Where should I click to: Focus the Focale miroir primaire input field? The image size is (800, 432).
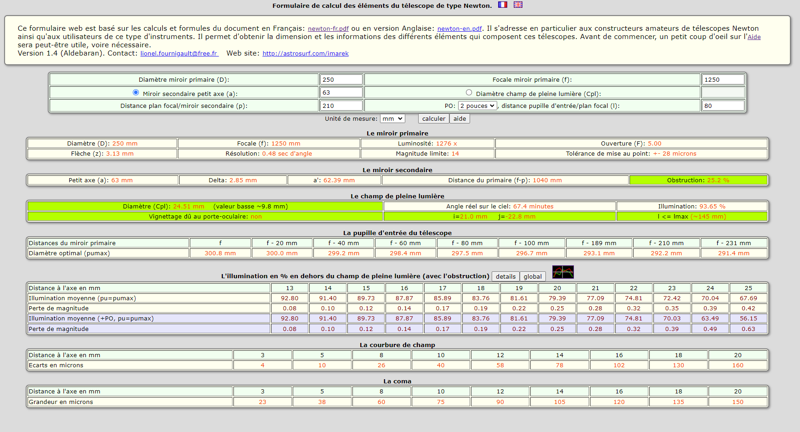tap(723, 79)
